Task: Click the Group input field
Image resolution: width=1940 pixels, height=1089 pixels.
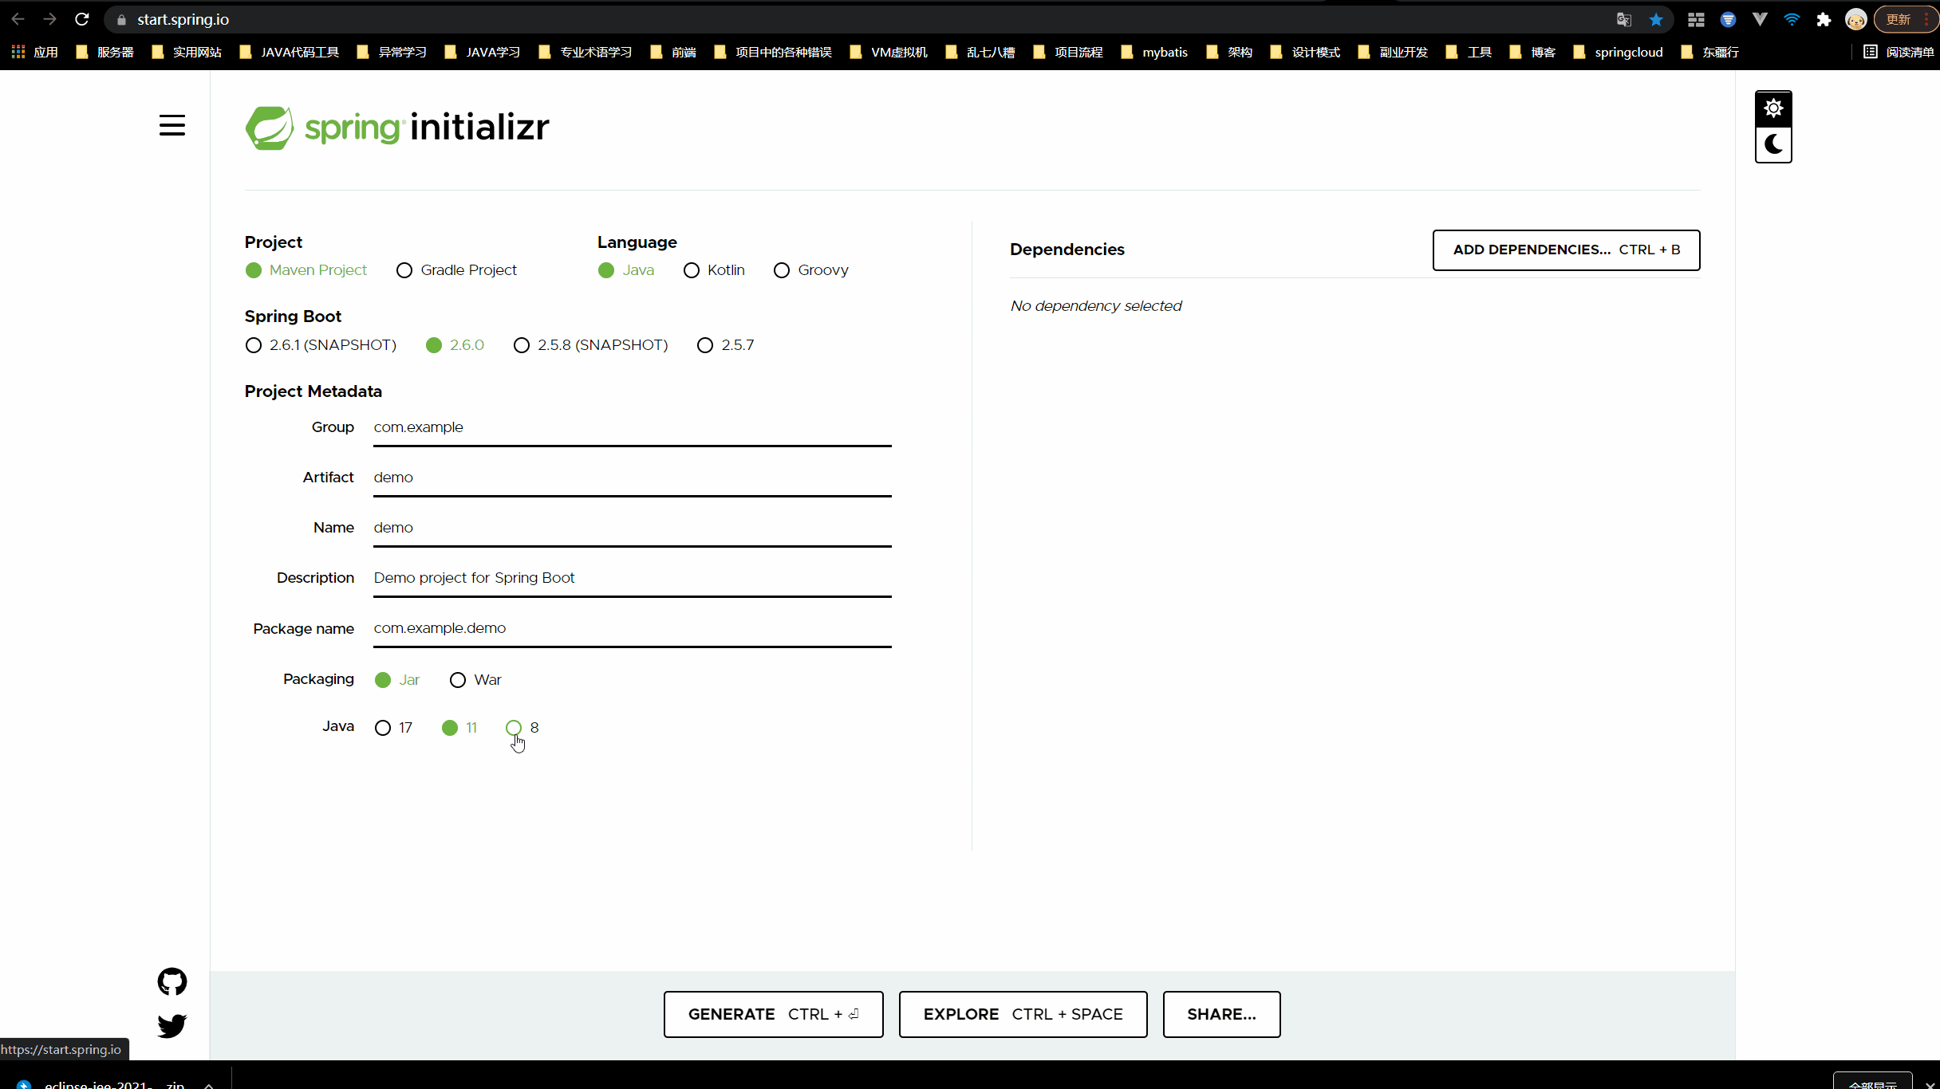Action: (x=632, y=428)
